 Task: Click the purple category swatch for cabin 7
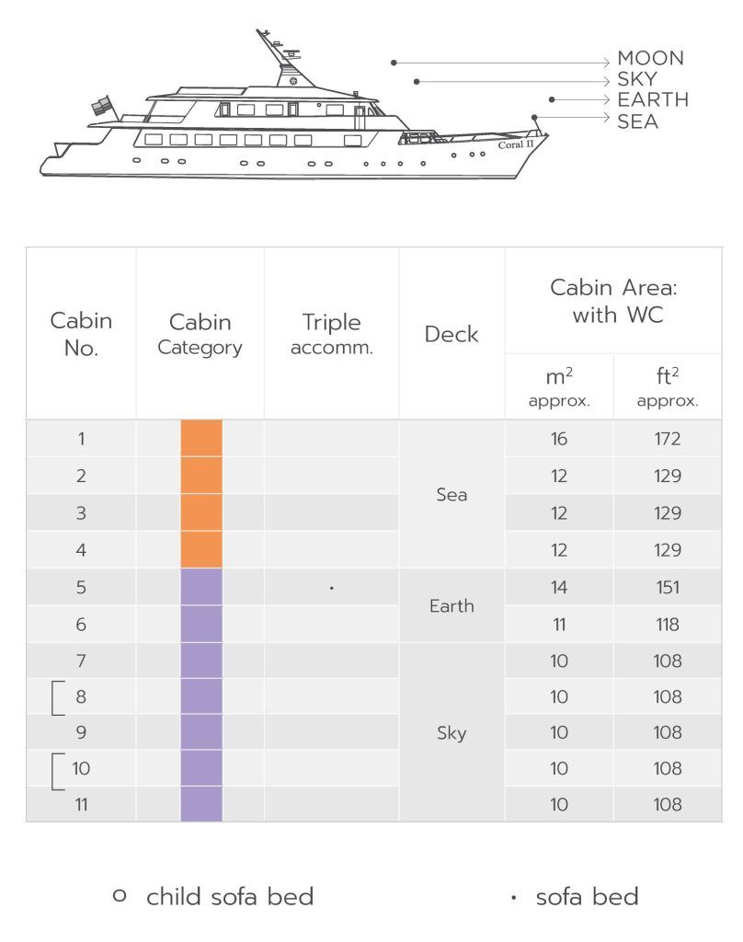click(201, 661)
